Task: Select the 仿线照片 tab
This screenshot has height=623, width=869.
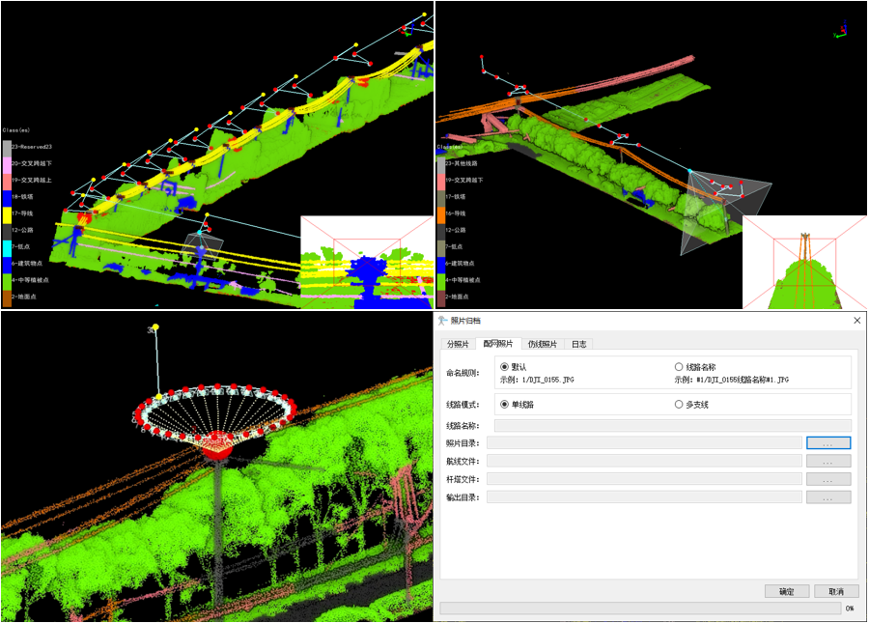Action: pos(542,344)
